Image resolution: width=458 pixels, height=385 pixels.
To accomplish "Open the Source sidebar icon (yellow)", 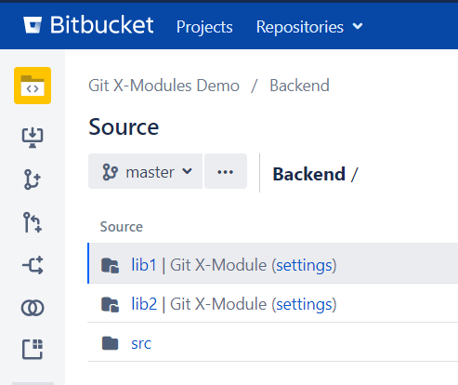I will (33, 86).
